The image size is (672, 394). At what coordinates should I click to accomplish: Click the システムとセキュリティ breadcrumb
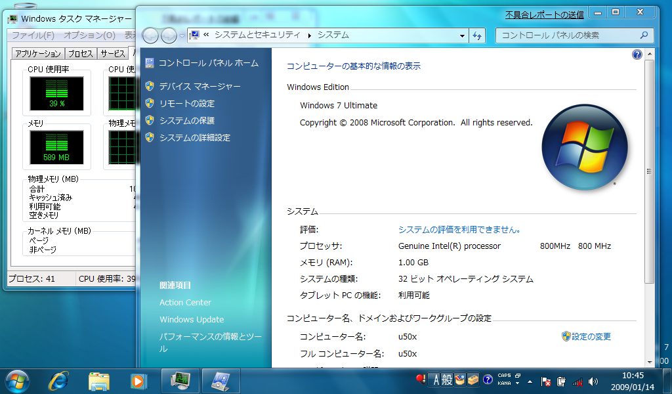coord(257,35)
